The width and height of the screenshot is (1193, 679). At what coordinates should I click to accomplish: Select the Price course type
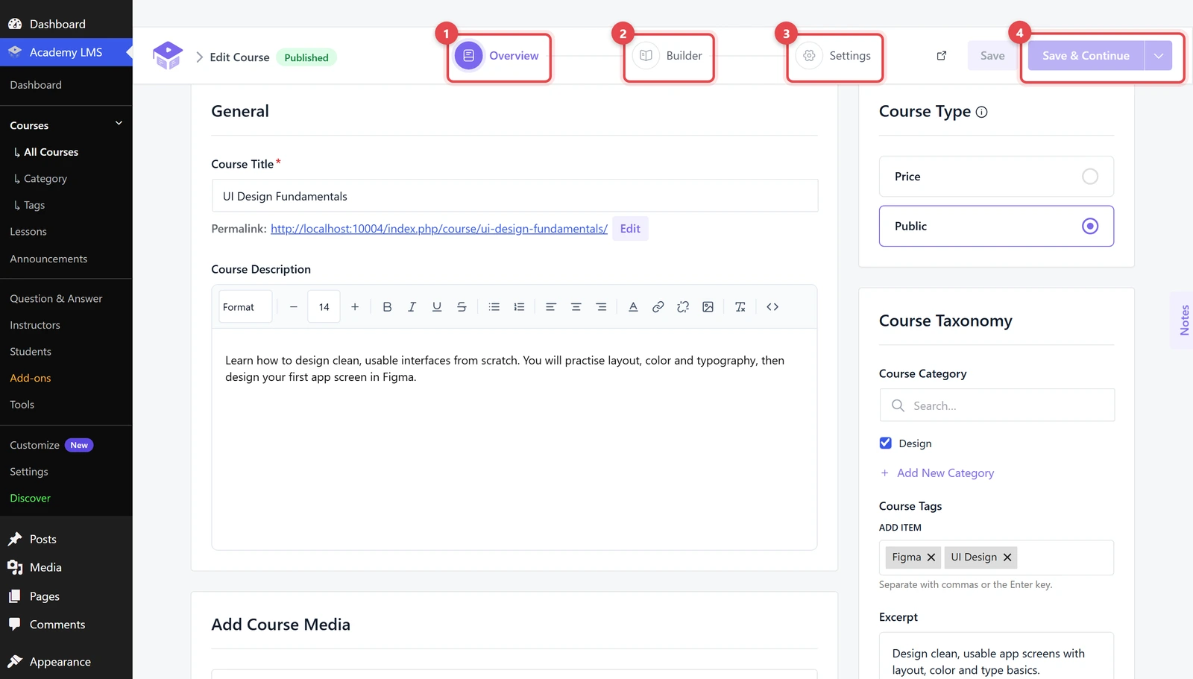(x=996, y=177)
